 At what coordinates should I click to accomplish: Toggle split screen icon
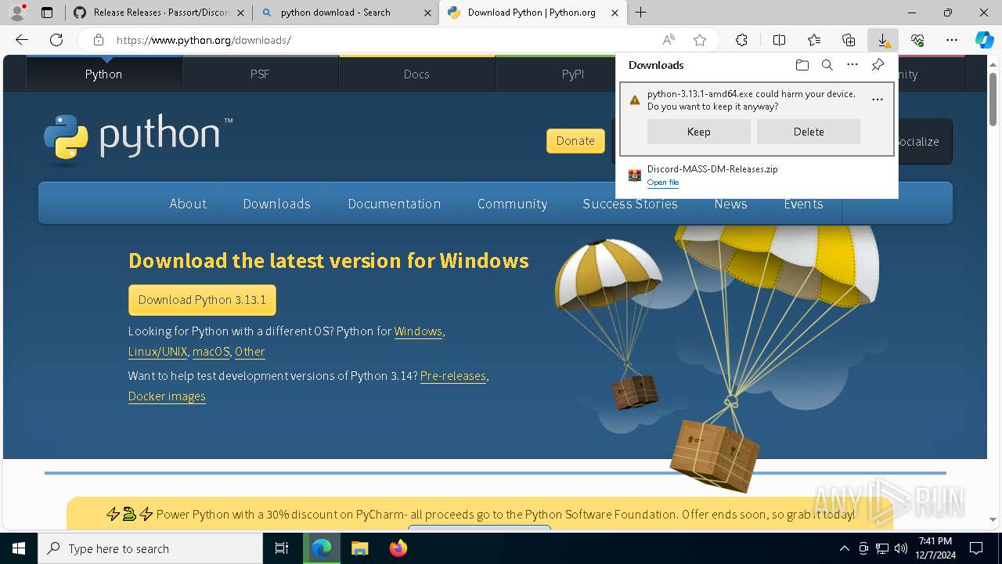click(x=779, y=40)
